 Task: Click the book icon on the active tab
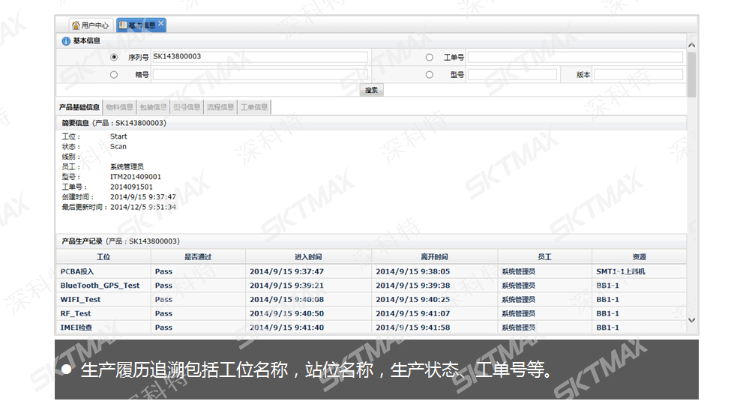123,25
